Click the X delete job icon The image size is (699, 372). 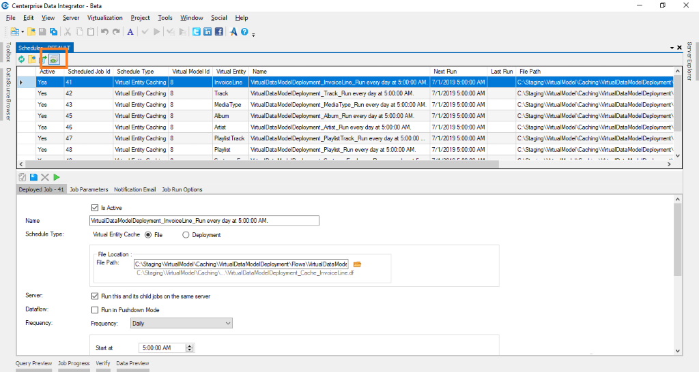pyautogui.click(x=45, y=177)
